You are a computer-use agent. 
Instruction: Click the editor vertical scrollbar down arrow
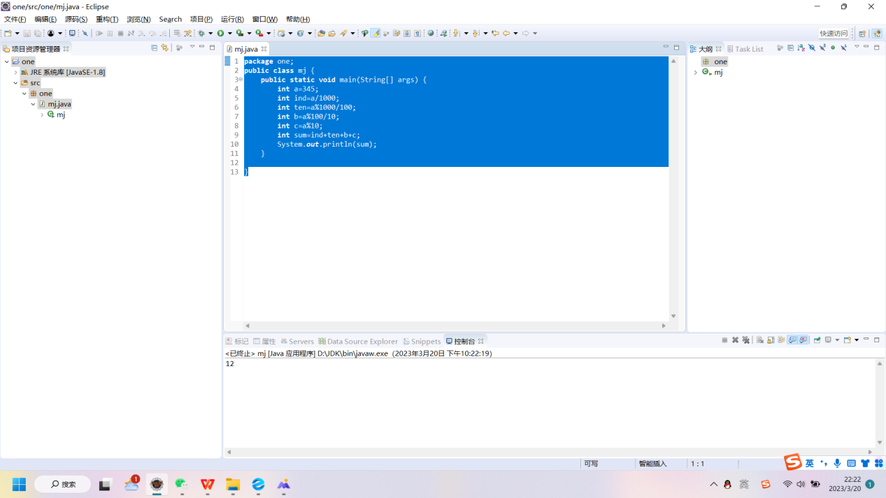pyautogui.click(x=673, y=316)
